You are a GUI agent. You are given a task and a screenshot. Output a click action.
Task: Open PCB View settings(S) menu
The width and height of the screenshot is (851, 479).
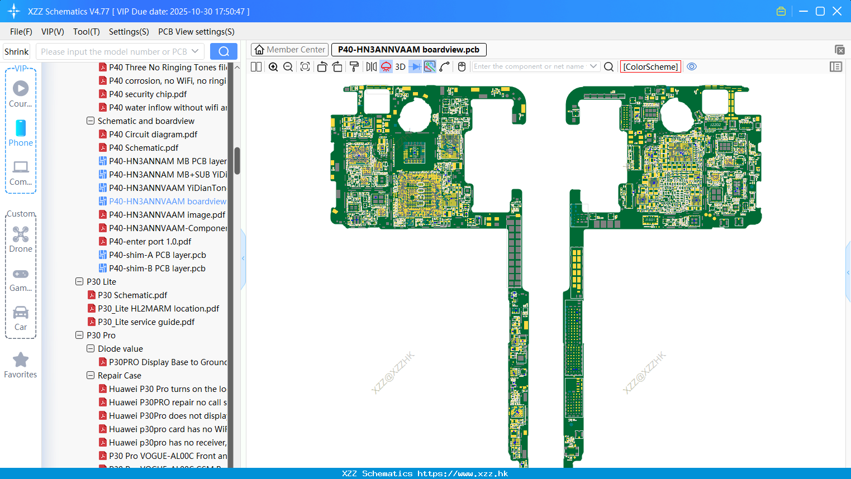pos(196,31)
